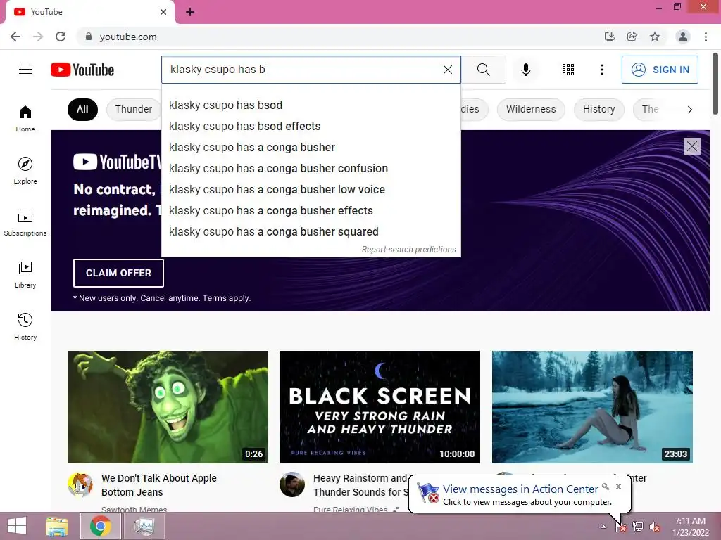The height and width of the screenshot is (540, 721).
Task: Click the Action Center balloon wrench icon
Action: (606, 487)
